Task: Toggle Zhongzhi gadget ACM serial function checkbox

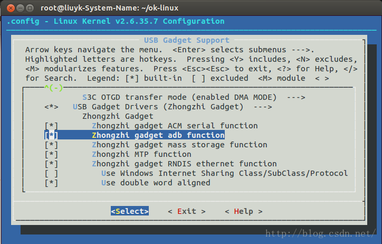Action: pos(51,126)
